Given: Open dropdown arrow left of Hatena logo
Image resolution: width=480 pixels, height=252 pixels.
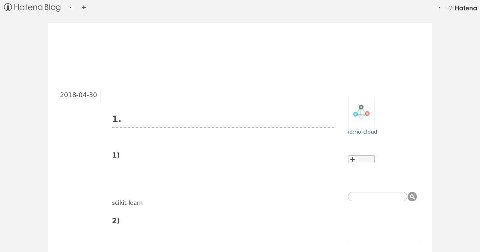Looking at the screenshot, I should click(x=439, y=7).
